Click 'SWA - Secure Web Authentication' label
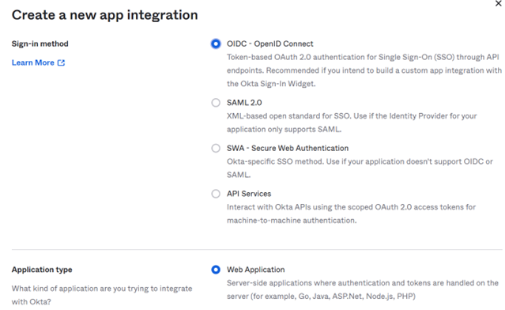The height and width of the screenshot is (310, 505). [x=288, y=148]
